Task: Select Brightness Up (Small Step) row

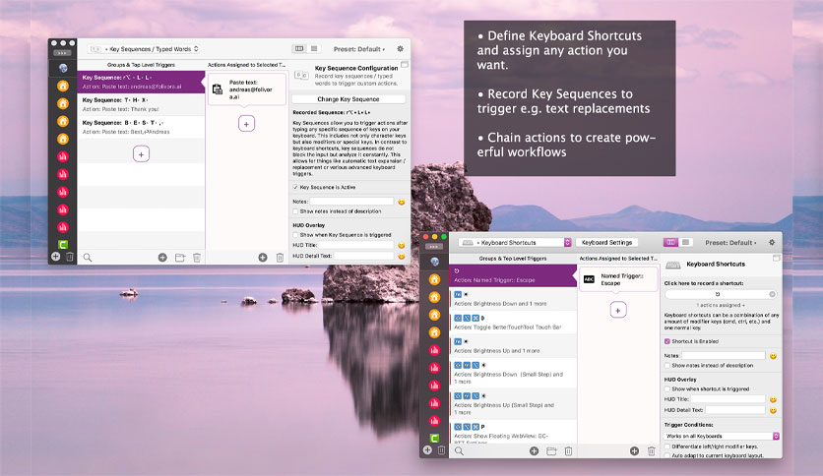Action: click(x=513, y=403)
